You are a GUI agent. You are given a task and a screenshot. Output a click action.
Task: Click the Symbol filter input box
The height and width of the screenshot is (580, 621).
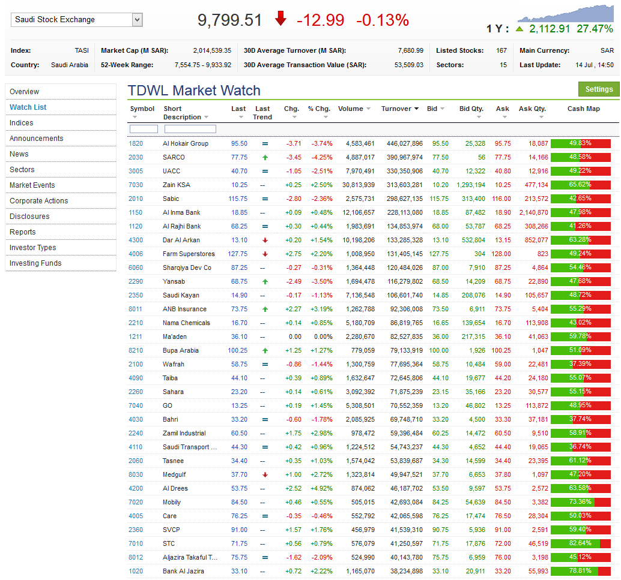pos(144,129)
